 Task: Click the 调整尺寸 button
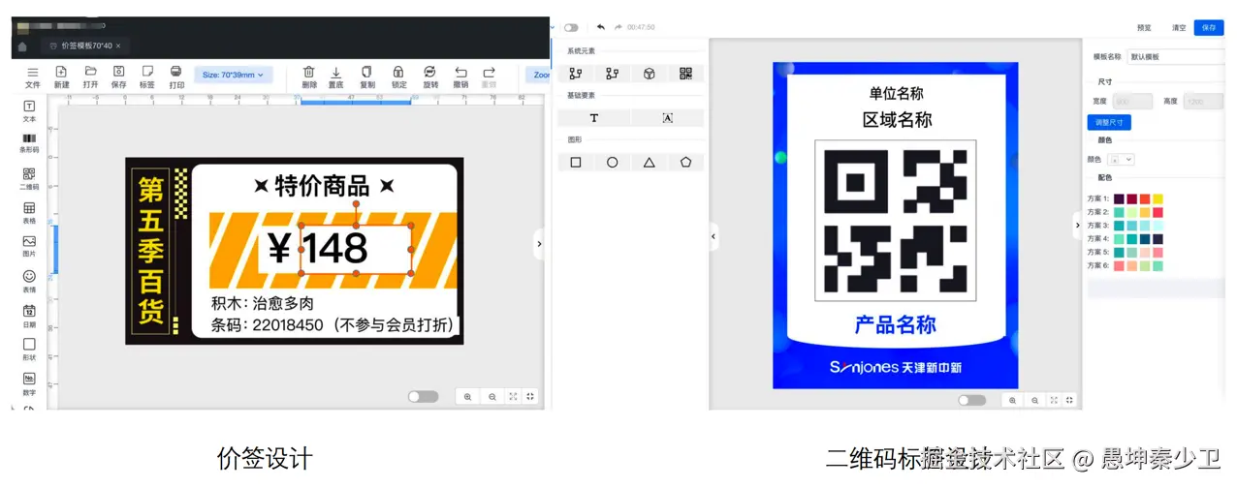click(x=1109, y=123)
